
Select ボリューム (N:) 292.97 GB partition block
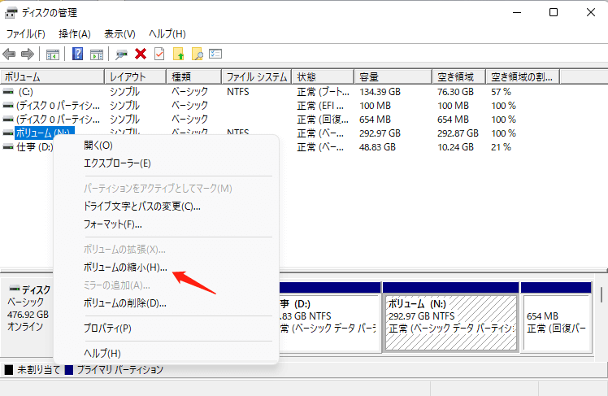(x=451, y=323)
